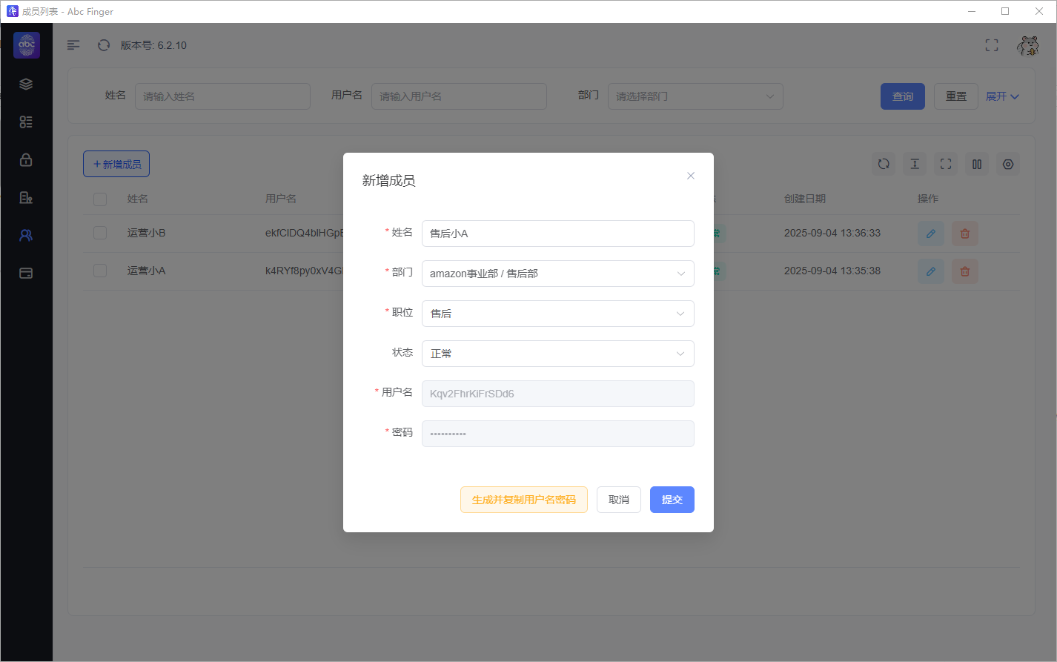Click the 用户名 column header in table
Viewport: 1057px width, 662px height.
point(281,199)
